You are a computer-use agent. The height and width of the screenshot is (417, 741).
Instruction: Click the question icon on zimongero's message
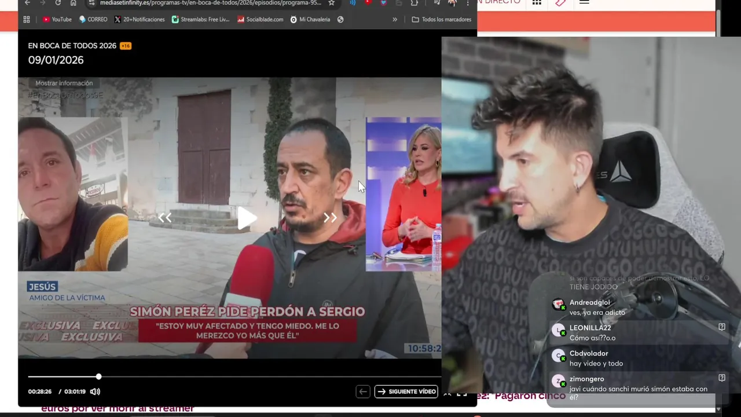coord(722,378)
